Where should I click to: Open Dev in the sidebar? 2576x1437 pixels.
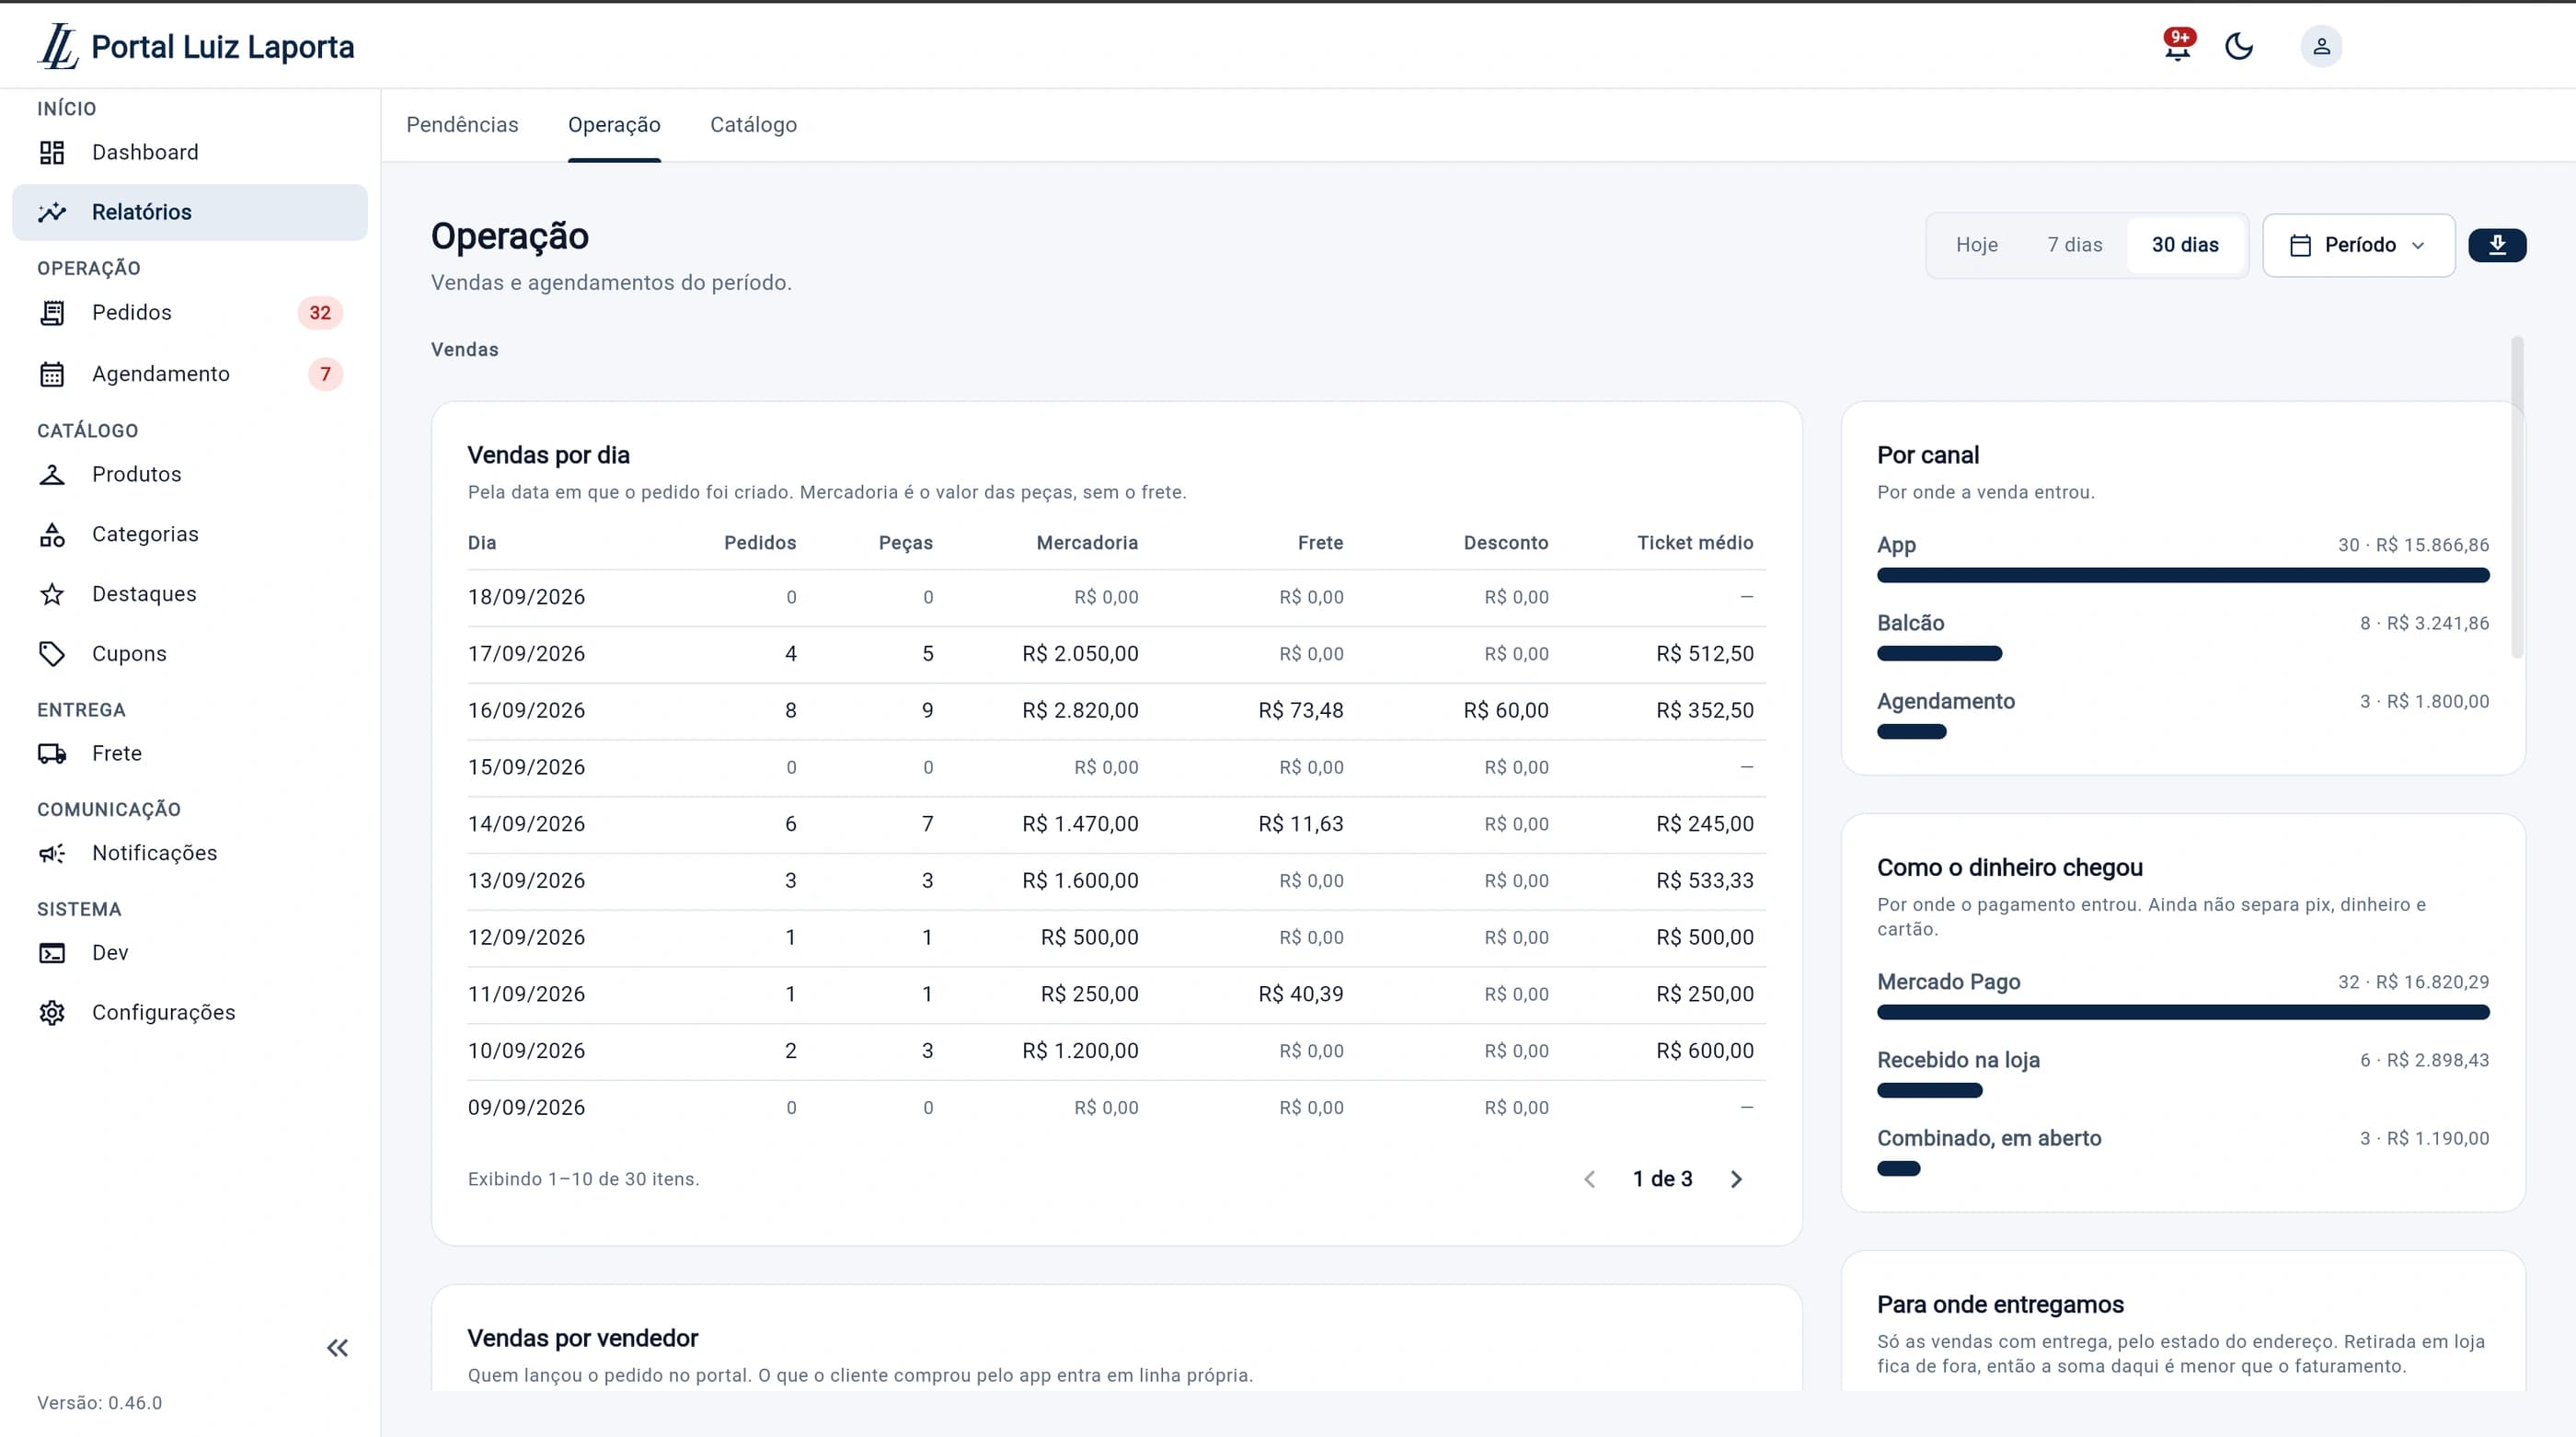tap(190, 953)
